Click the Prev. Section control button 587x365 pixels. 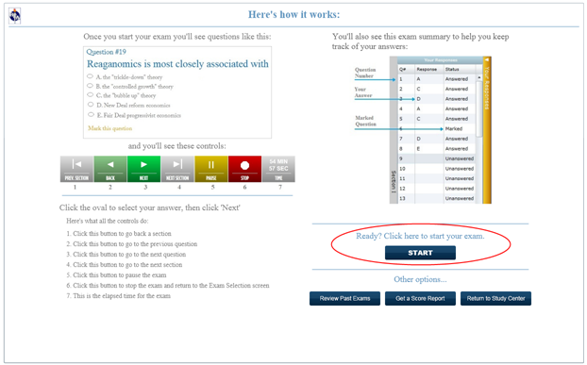(76, 169)
